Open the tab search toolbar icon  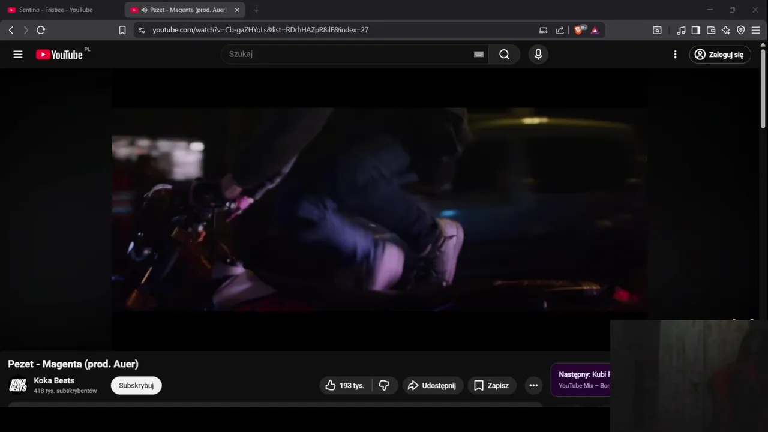658,30
